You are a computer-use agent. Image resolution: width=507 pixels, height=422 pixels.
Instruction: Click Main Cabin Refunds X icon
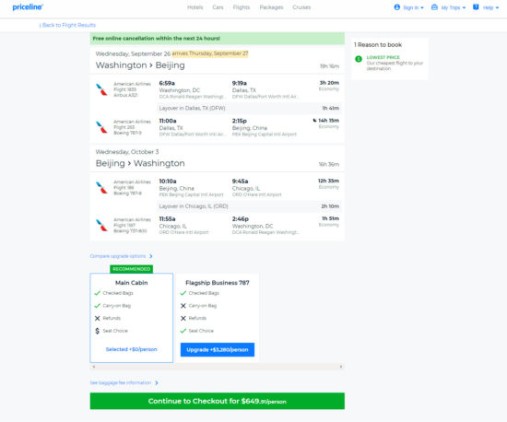point(98,318)
